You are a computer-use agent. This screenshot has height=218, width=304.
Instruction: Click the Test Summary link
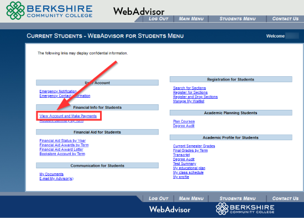point(185,164)
